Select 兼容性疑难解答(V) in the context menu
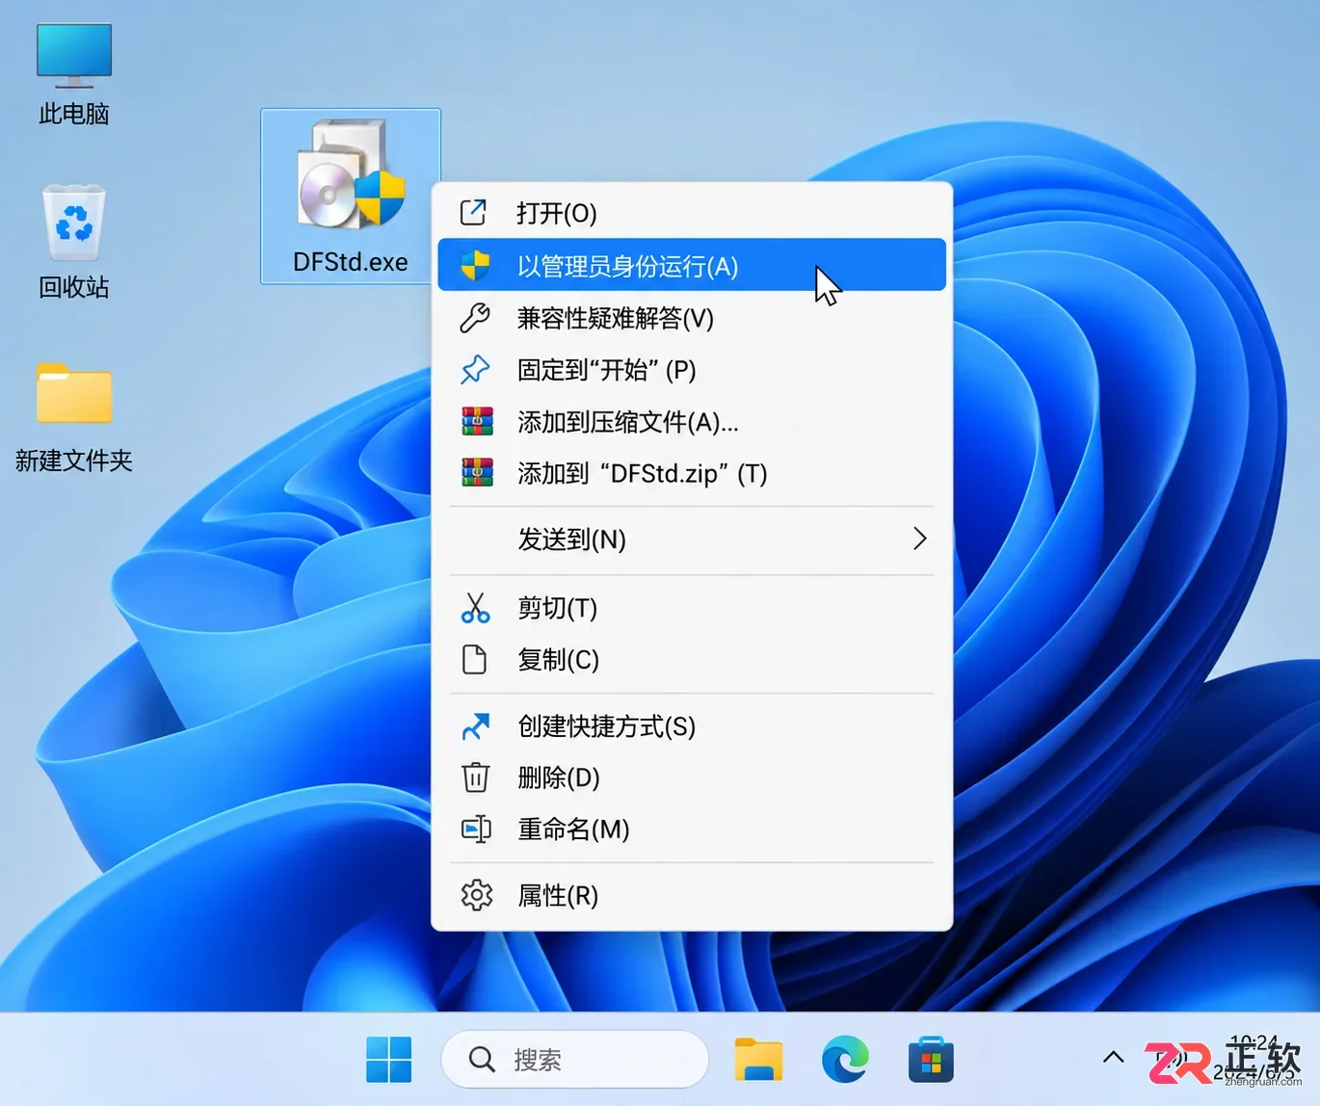This screenshot has width=1320, height=1106. (x=692, y=318)
